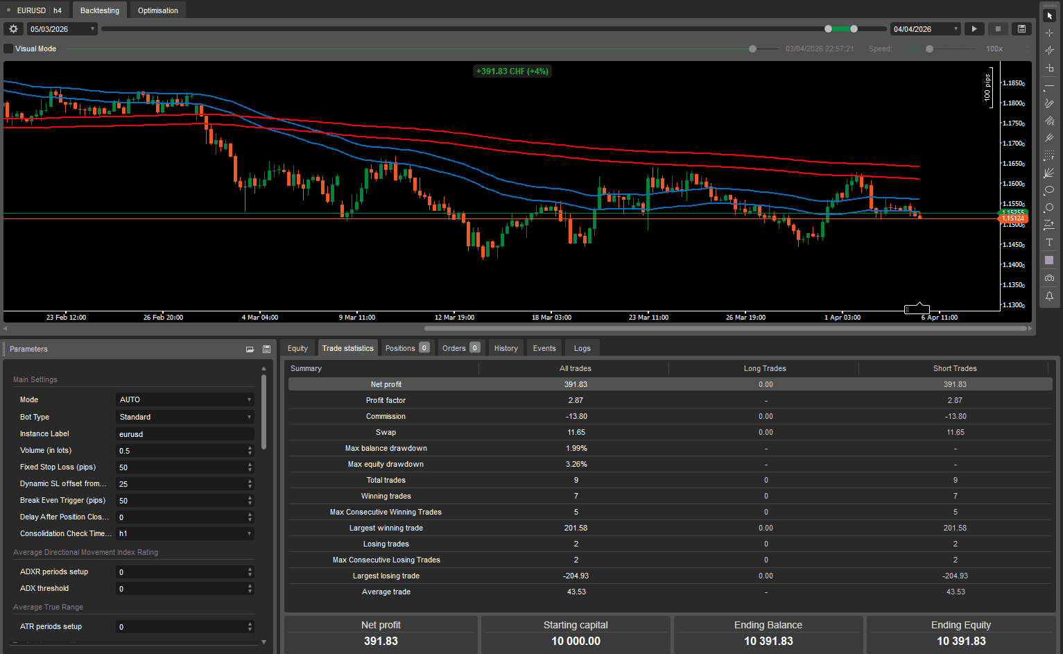Open backtest start date dropdown 05/03/2026
1063x654 pixels.
62,29
